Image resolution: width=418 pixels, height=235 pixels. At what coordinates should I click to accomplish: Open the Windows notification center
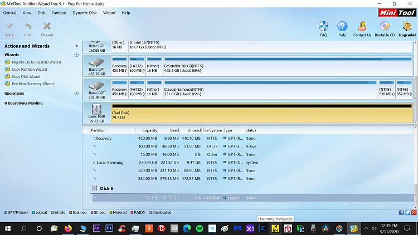(x=407, y=228)
